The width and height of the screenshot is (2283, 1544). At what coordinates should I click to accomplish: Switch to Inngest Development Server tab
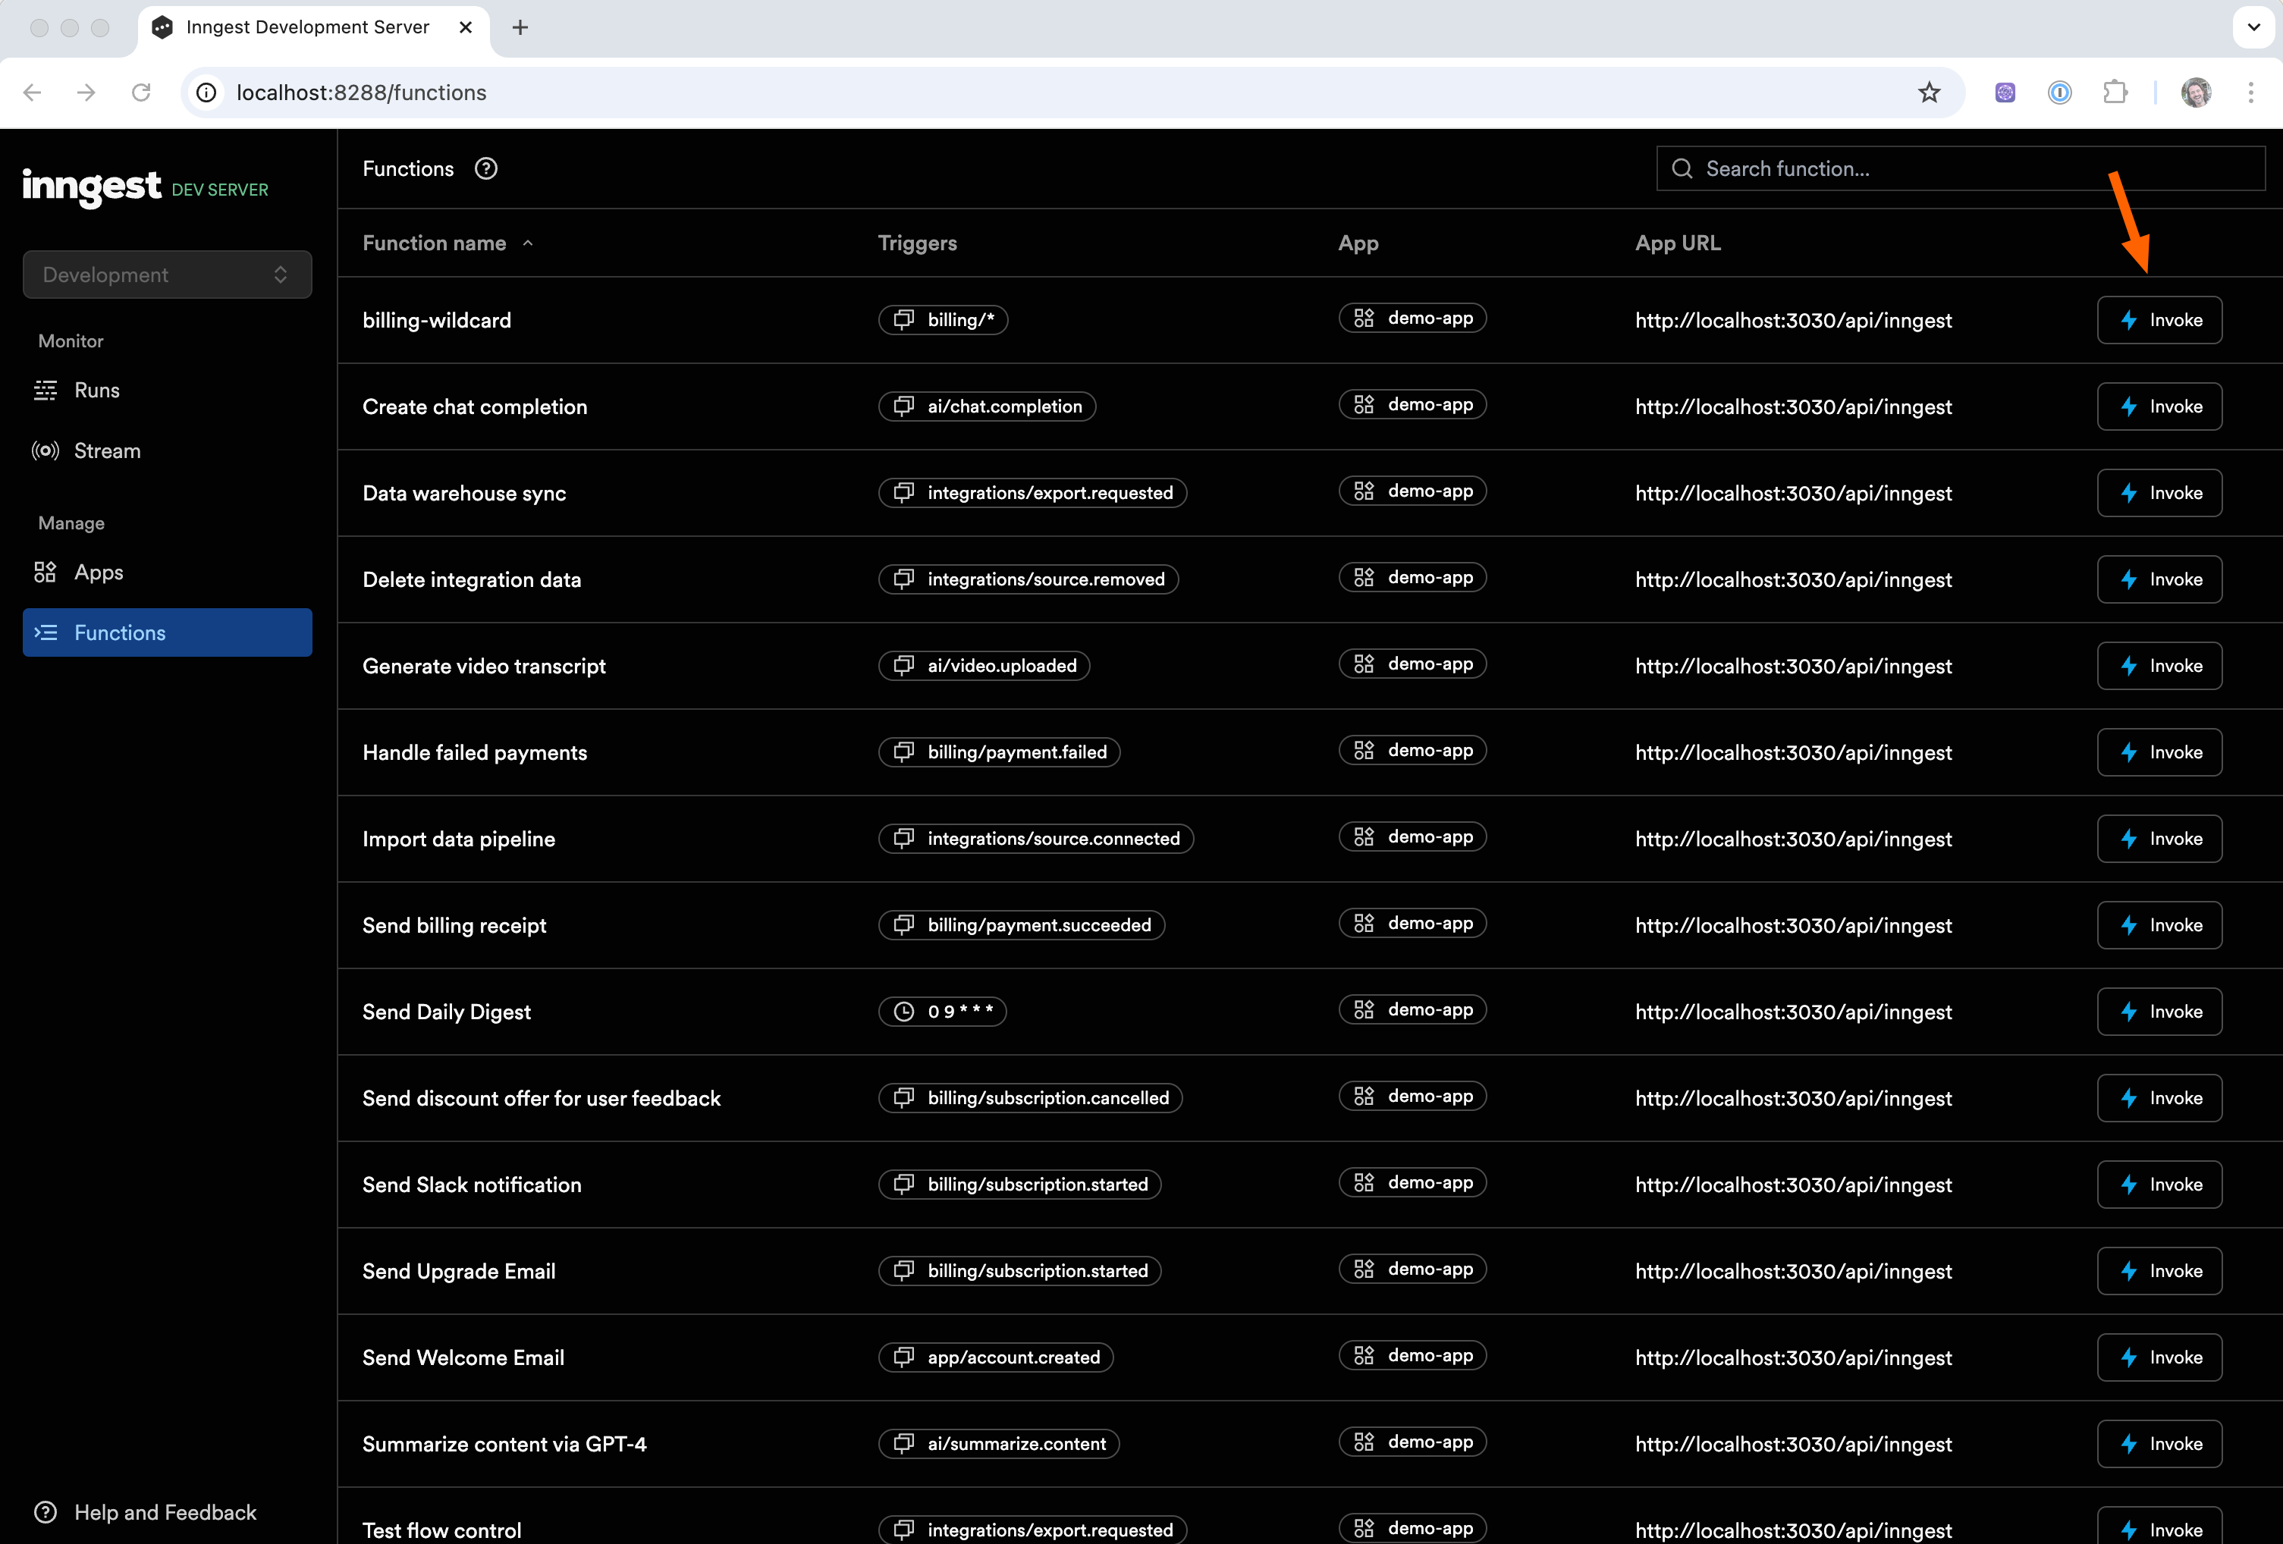[306, 27]
